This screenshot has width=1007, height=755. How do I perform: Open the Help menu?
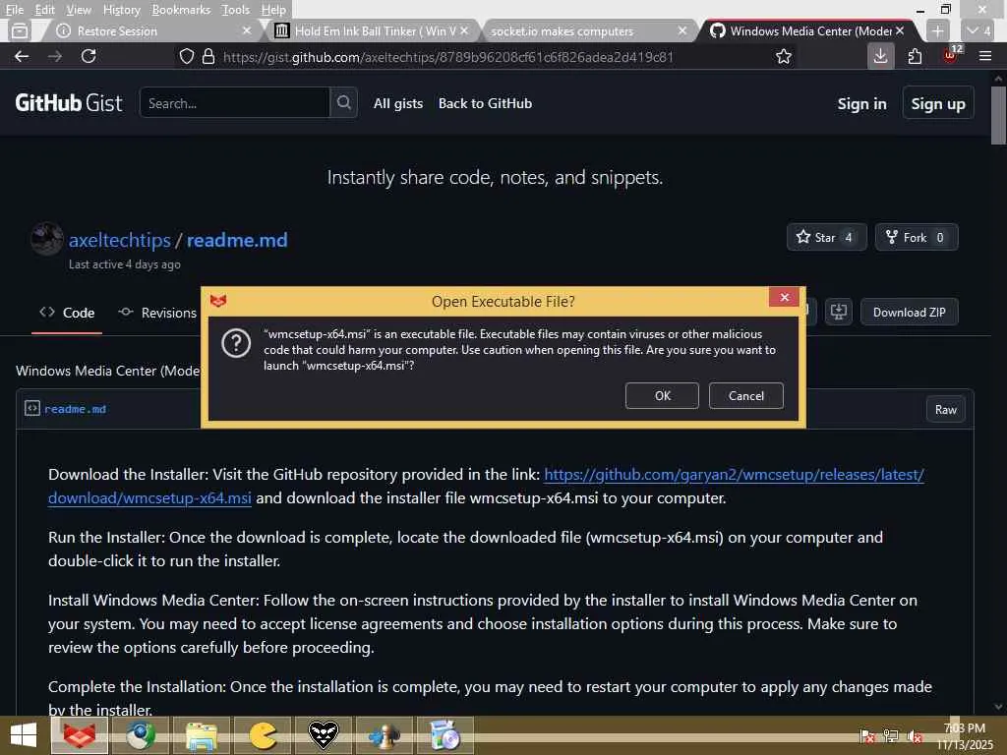pos(273,10)
